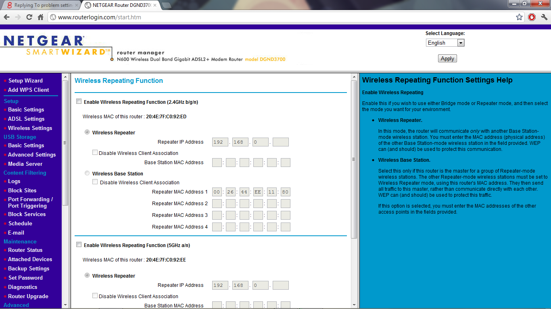
Task: Check Disable Wireless Client Association under Base Station
Action: pyautogui.click(x=95, y=182)
